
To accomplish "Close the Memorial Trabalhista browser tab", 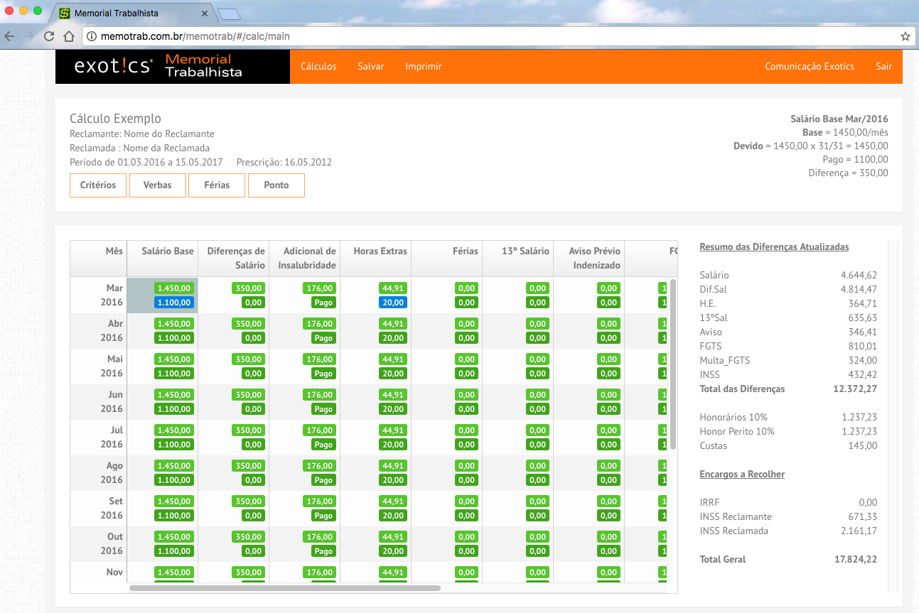I will coord(205,13).
